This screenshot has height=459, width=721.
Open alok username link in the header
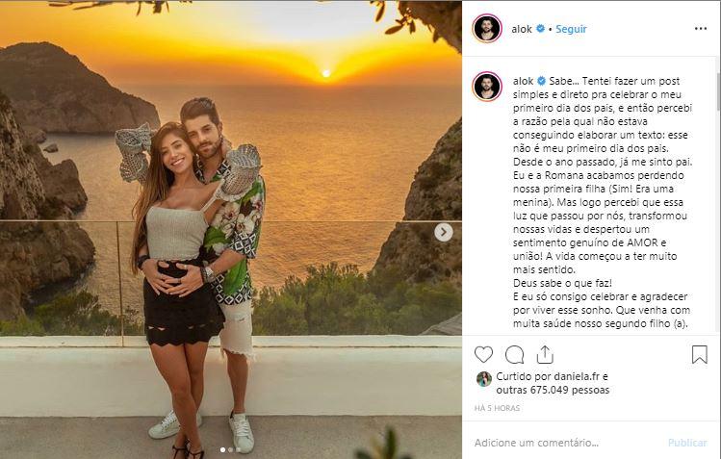point(523,29)
